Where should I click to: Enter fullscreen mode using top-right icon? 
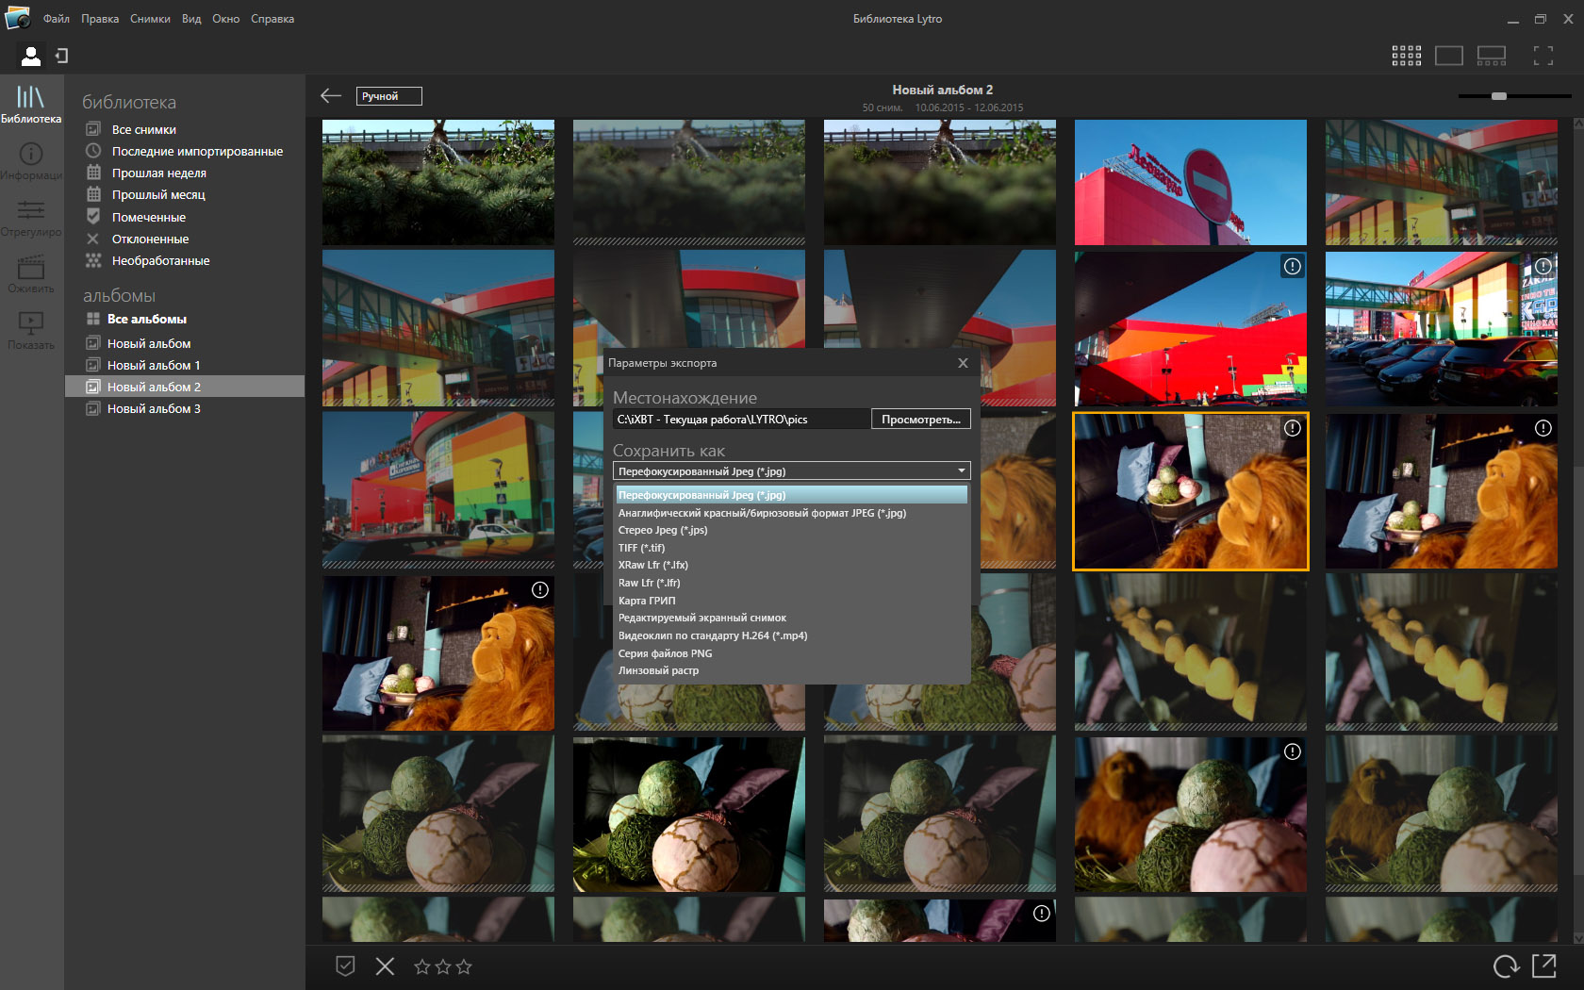(x=1543, y=57)
